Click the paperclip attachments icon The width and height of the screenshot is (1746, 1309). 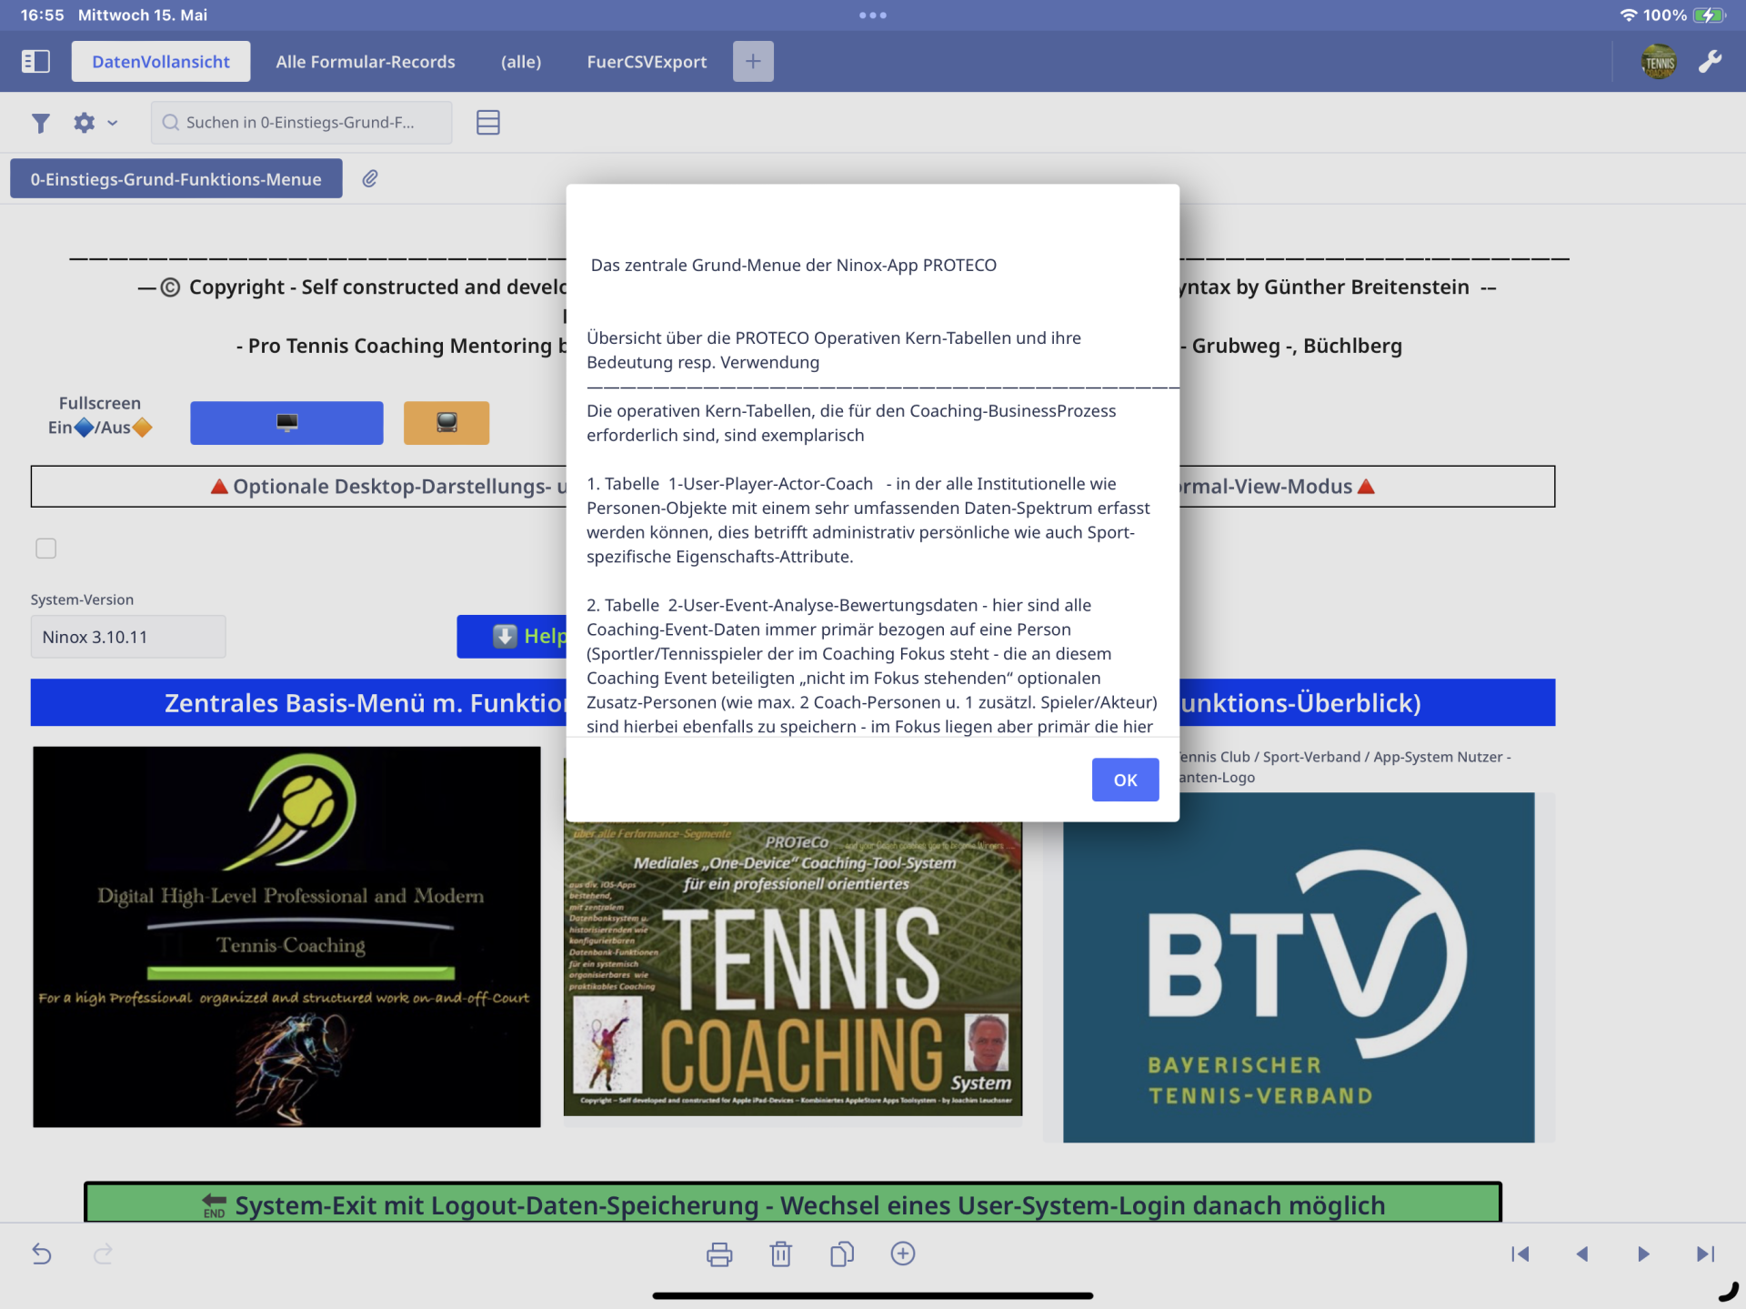click(x=370, y=179)
